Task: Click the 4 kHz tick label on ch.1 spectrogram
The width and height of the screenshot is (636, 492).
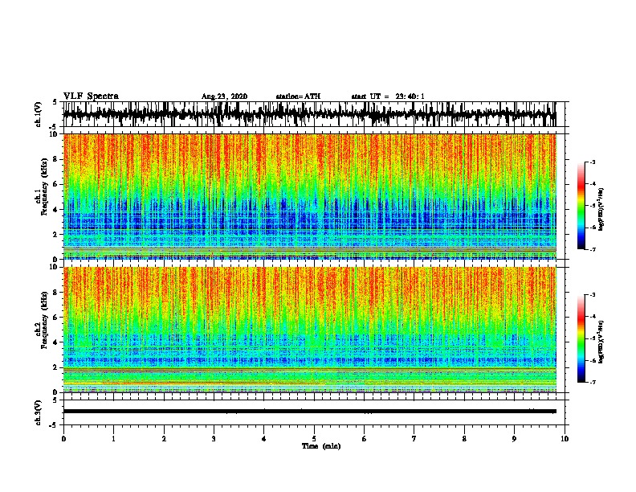Action: (x=56, y=210)
